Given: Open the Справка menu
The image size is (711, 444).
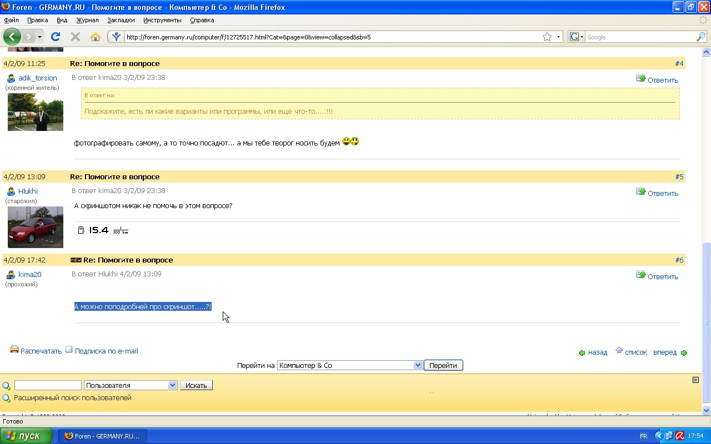Looking at the screenshot, I should [x=202, y=20].
